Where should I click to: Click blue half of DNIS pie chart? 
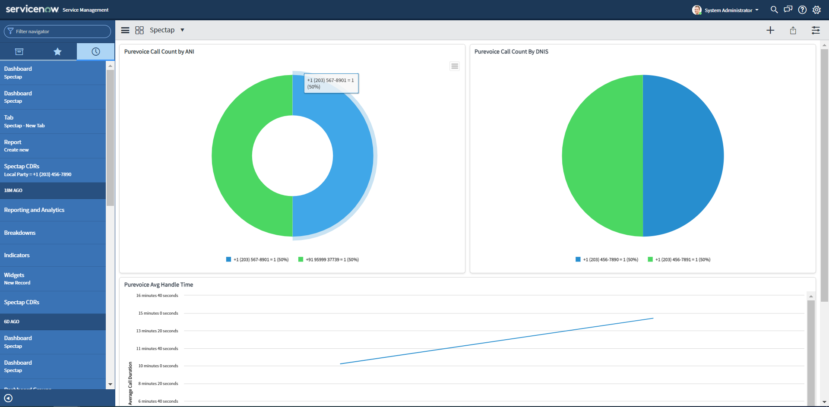tap(683, 156)
